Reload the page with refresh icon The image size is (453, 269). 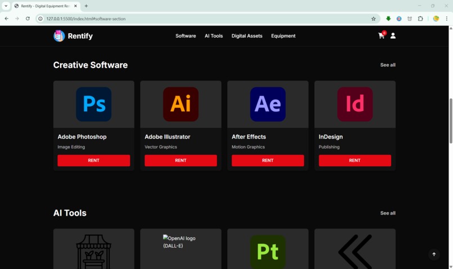pos(28,19)
